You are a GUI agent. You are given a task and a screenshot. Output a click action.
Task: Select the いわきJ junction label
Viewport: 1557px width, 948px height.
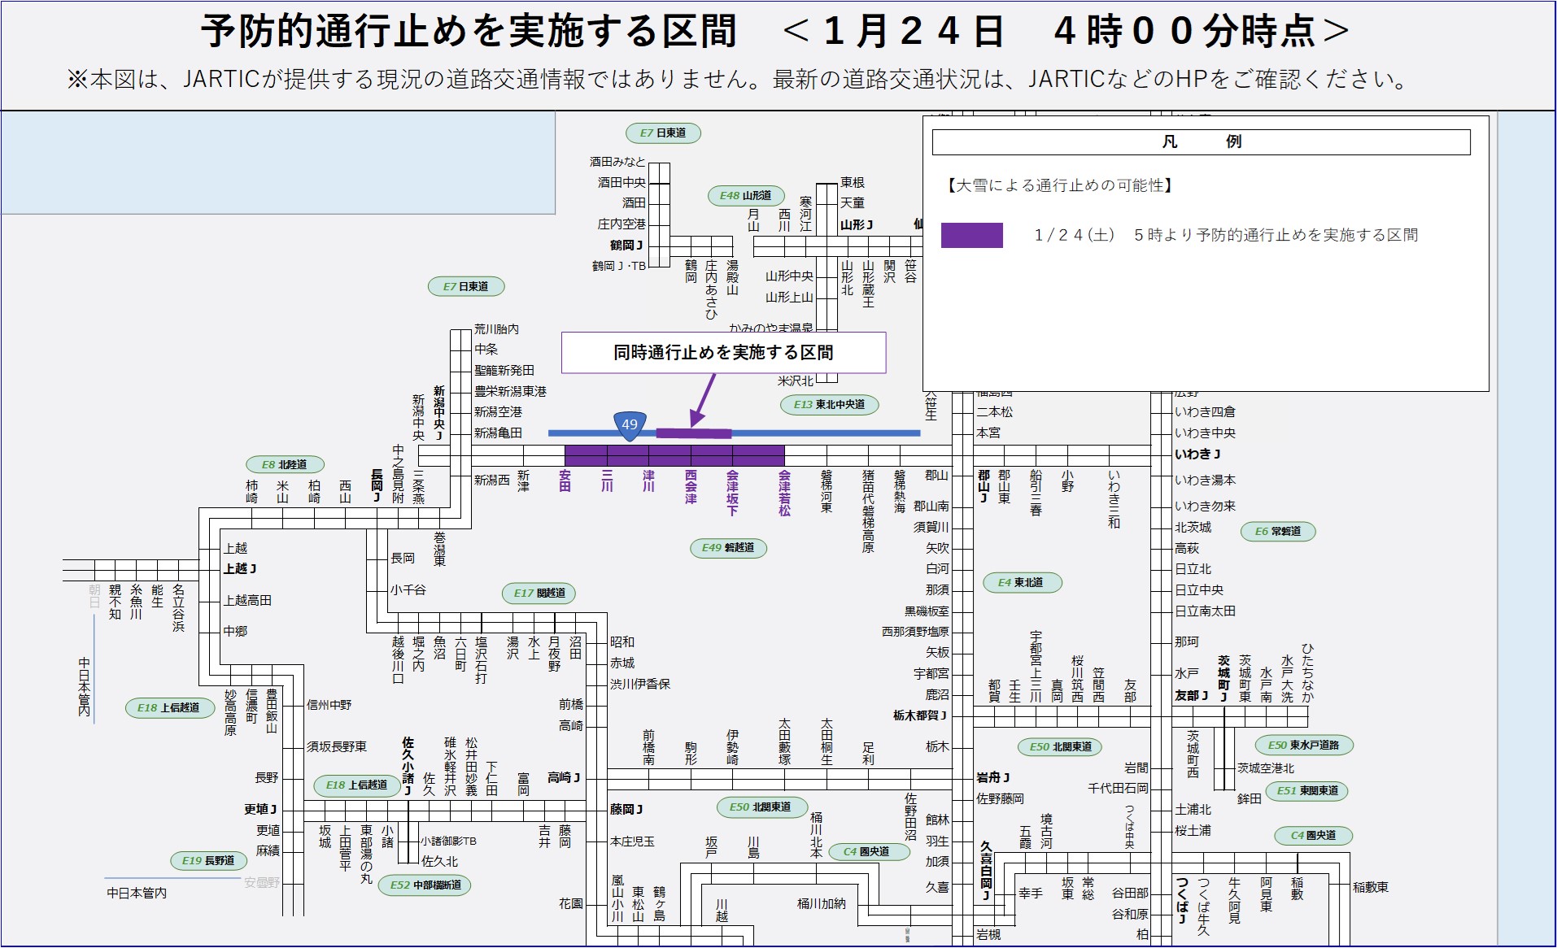[x=1197, y=454]
